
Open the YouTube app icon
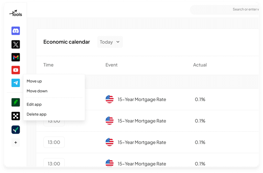coord(15,70)
